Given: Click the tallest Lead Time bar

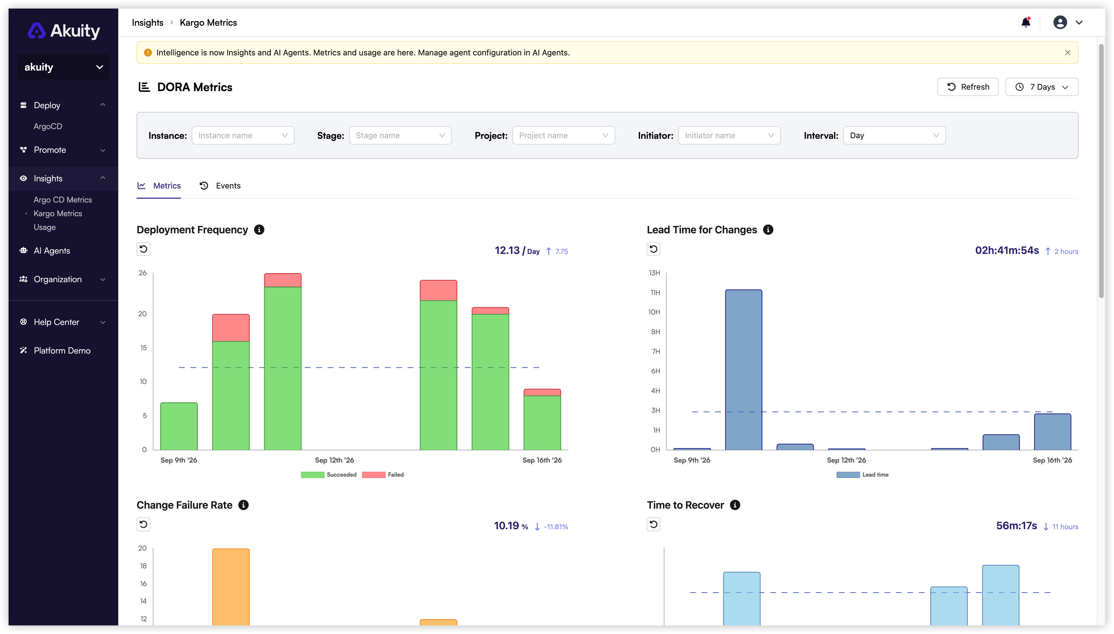Looking at the screenshot, I should pyautogui.click(x=744, y=370).
